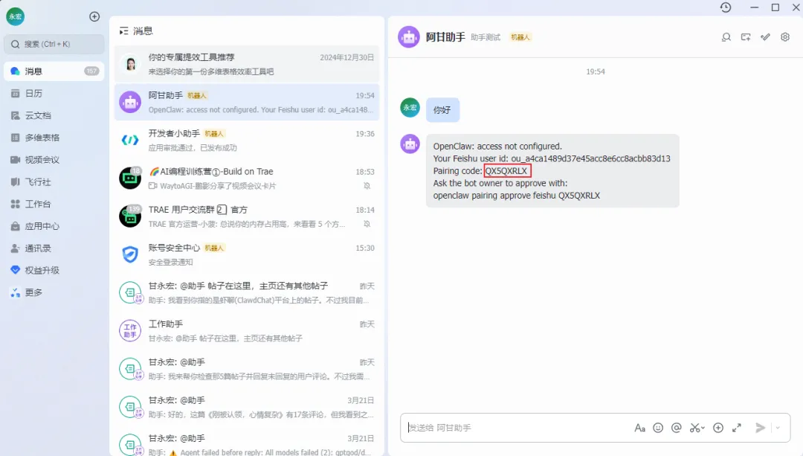
Task: Open 日历 calendar from sidebar
Action: pos(54,93)
